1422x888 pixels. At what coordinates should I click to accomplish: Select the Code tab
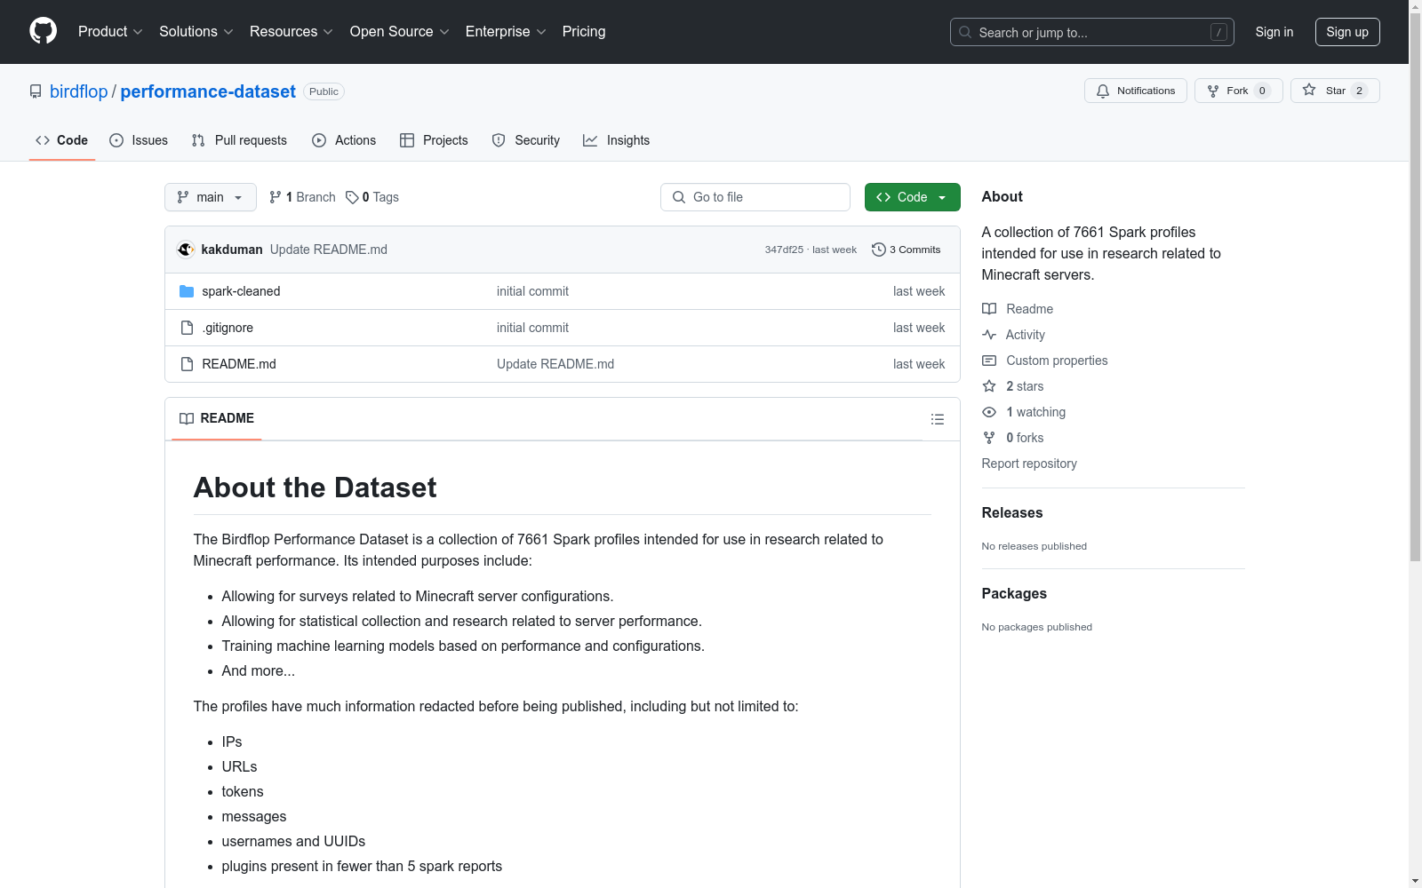[x=61, y=140]
